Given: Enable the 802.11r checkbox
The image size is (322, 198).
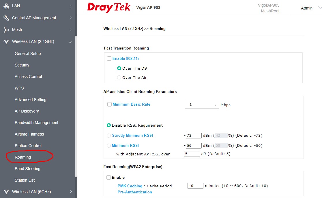Looking at the screenshot, I should point(109,59).
